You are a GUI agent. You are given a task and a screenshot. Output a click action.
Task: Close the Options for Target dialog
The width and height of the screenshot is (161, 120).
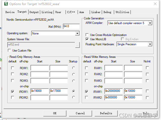pos(155,4)
